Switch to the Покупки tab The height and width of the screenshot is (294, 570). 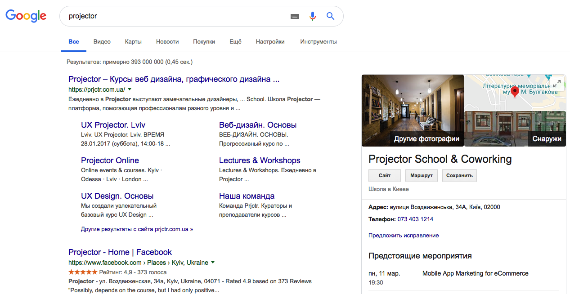[204, 41]
